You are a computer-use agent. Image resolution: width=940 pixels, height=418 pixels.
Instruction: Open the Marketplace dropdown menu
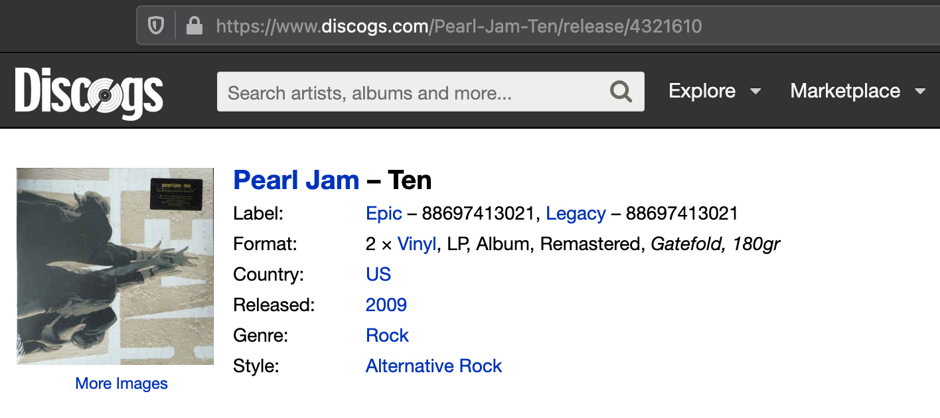coord(844,91)
